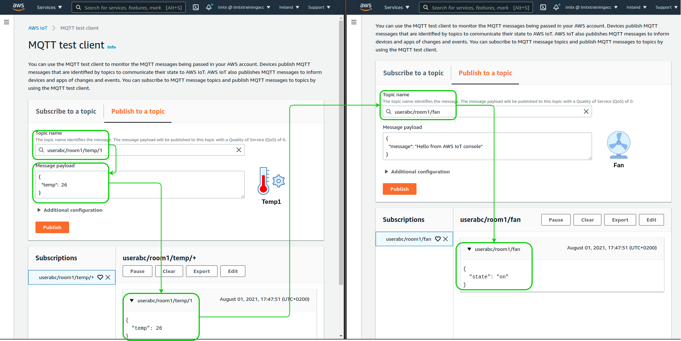This screenshot has height=341, width=681.
Task: Favorite the userabc/room1/fan subscription heart
Action: (x=438, y=239)
